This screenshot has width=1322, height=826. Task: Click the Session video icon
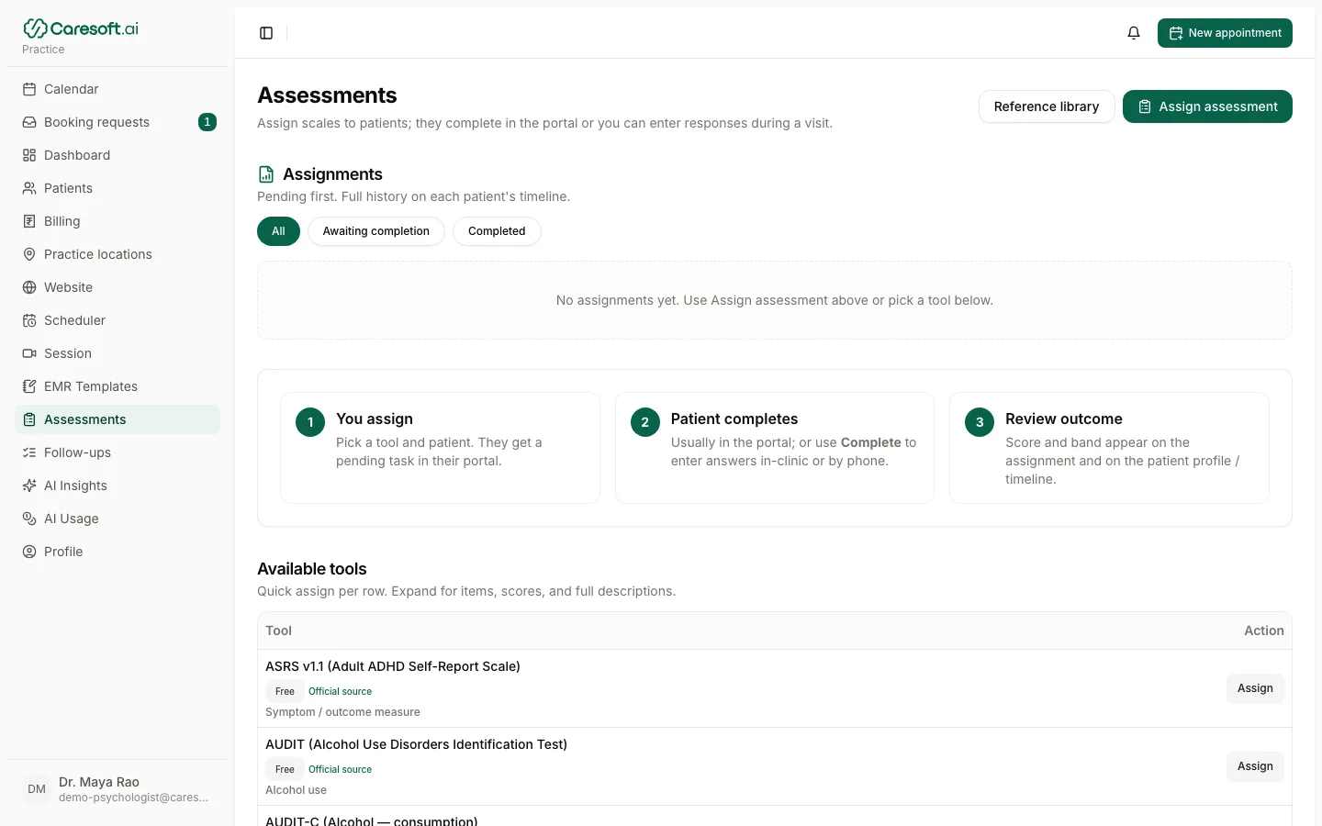click(x=29, y=353)
